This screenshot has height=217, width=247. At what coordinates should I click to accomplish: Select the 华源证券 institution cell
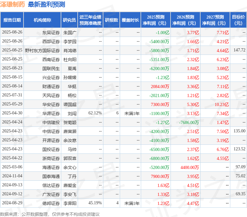pos(42,113)
